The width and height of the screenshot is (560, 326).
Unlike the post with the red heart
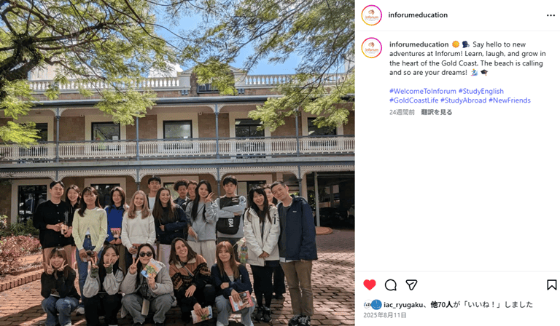point(370,285)
